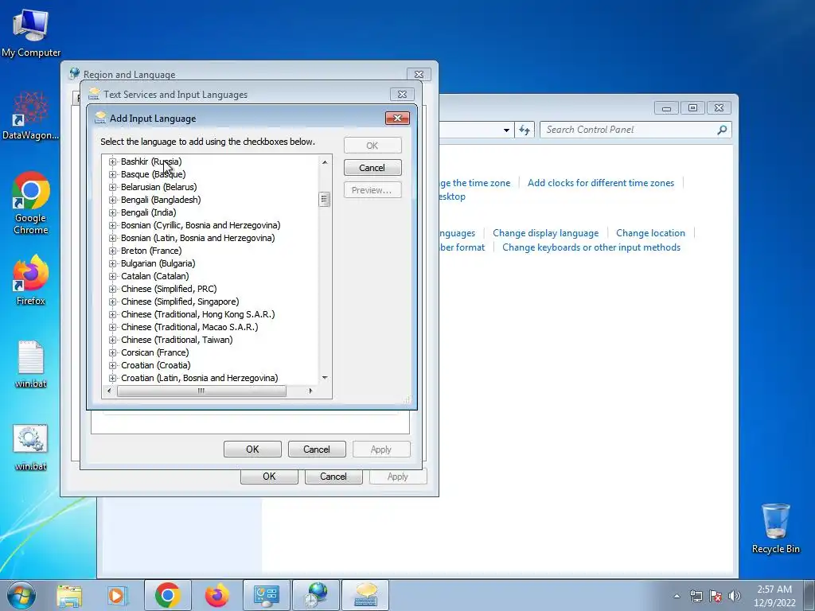The height and width of the screenshot is (611, 815).
Task: Expand Bengali (Bangladesh) language node
Action: 112,200
